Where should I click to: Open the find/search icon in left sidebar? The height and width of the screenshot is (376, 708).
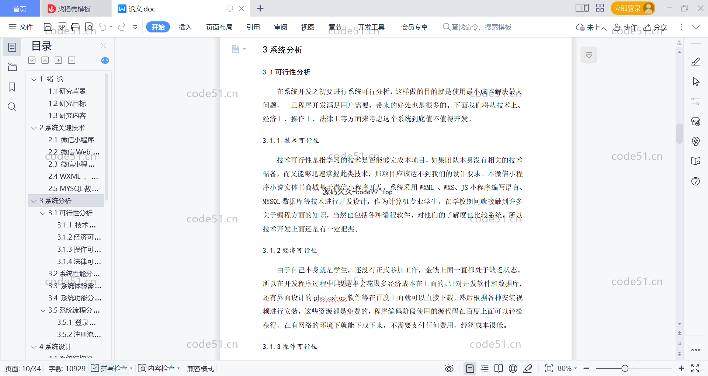12,107
